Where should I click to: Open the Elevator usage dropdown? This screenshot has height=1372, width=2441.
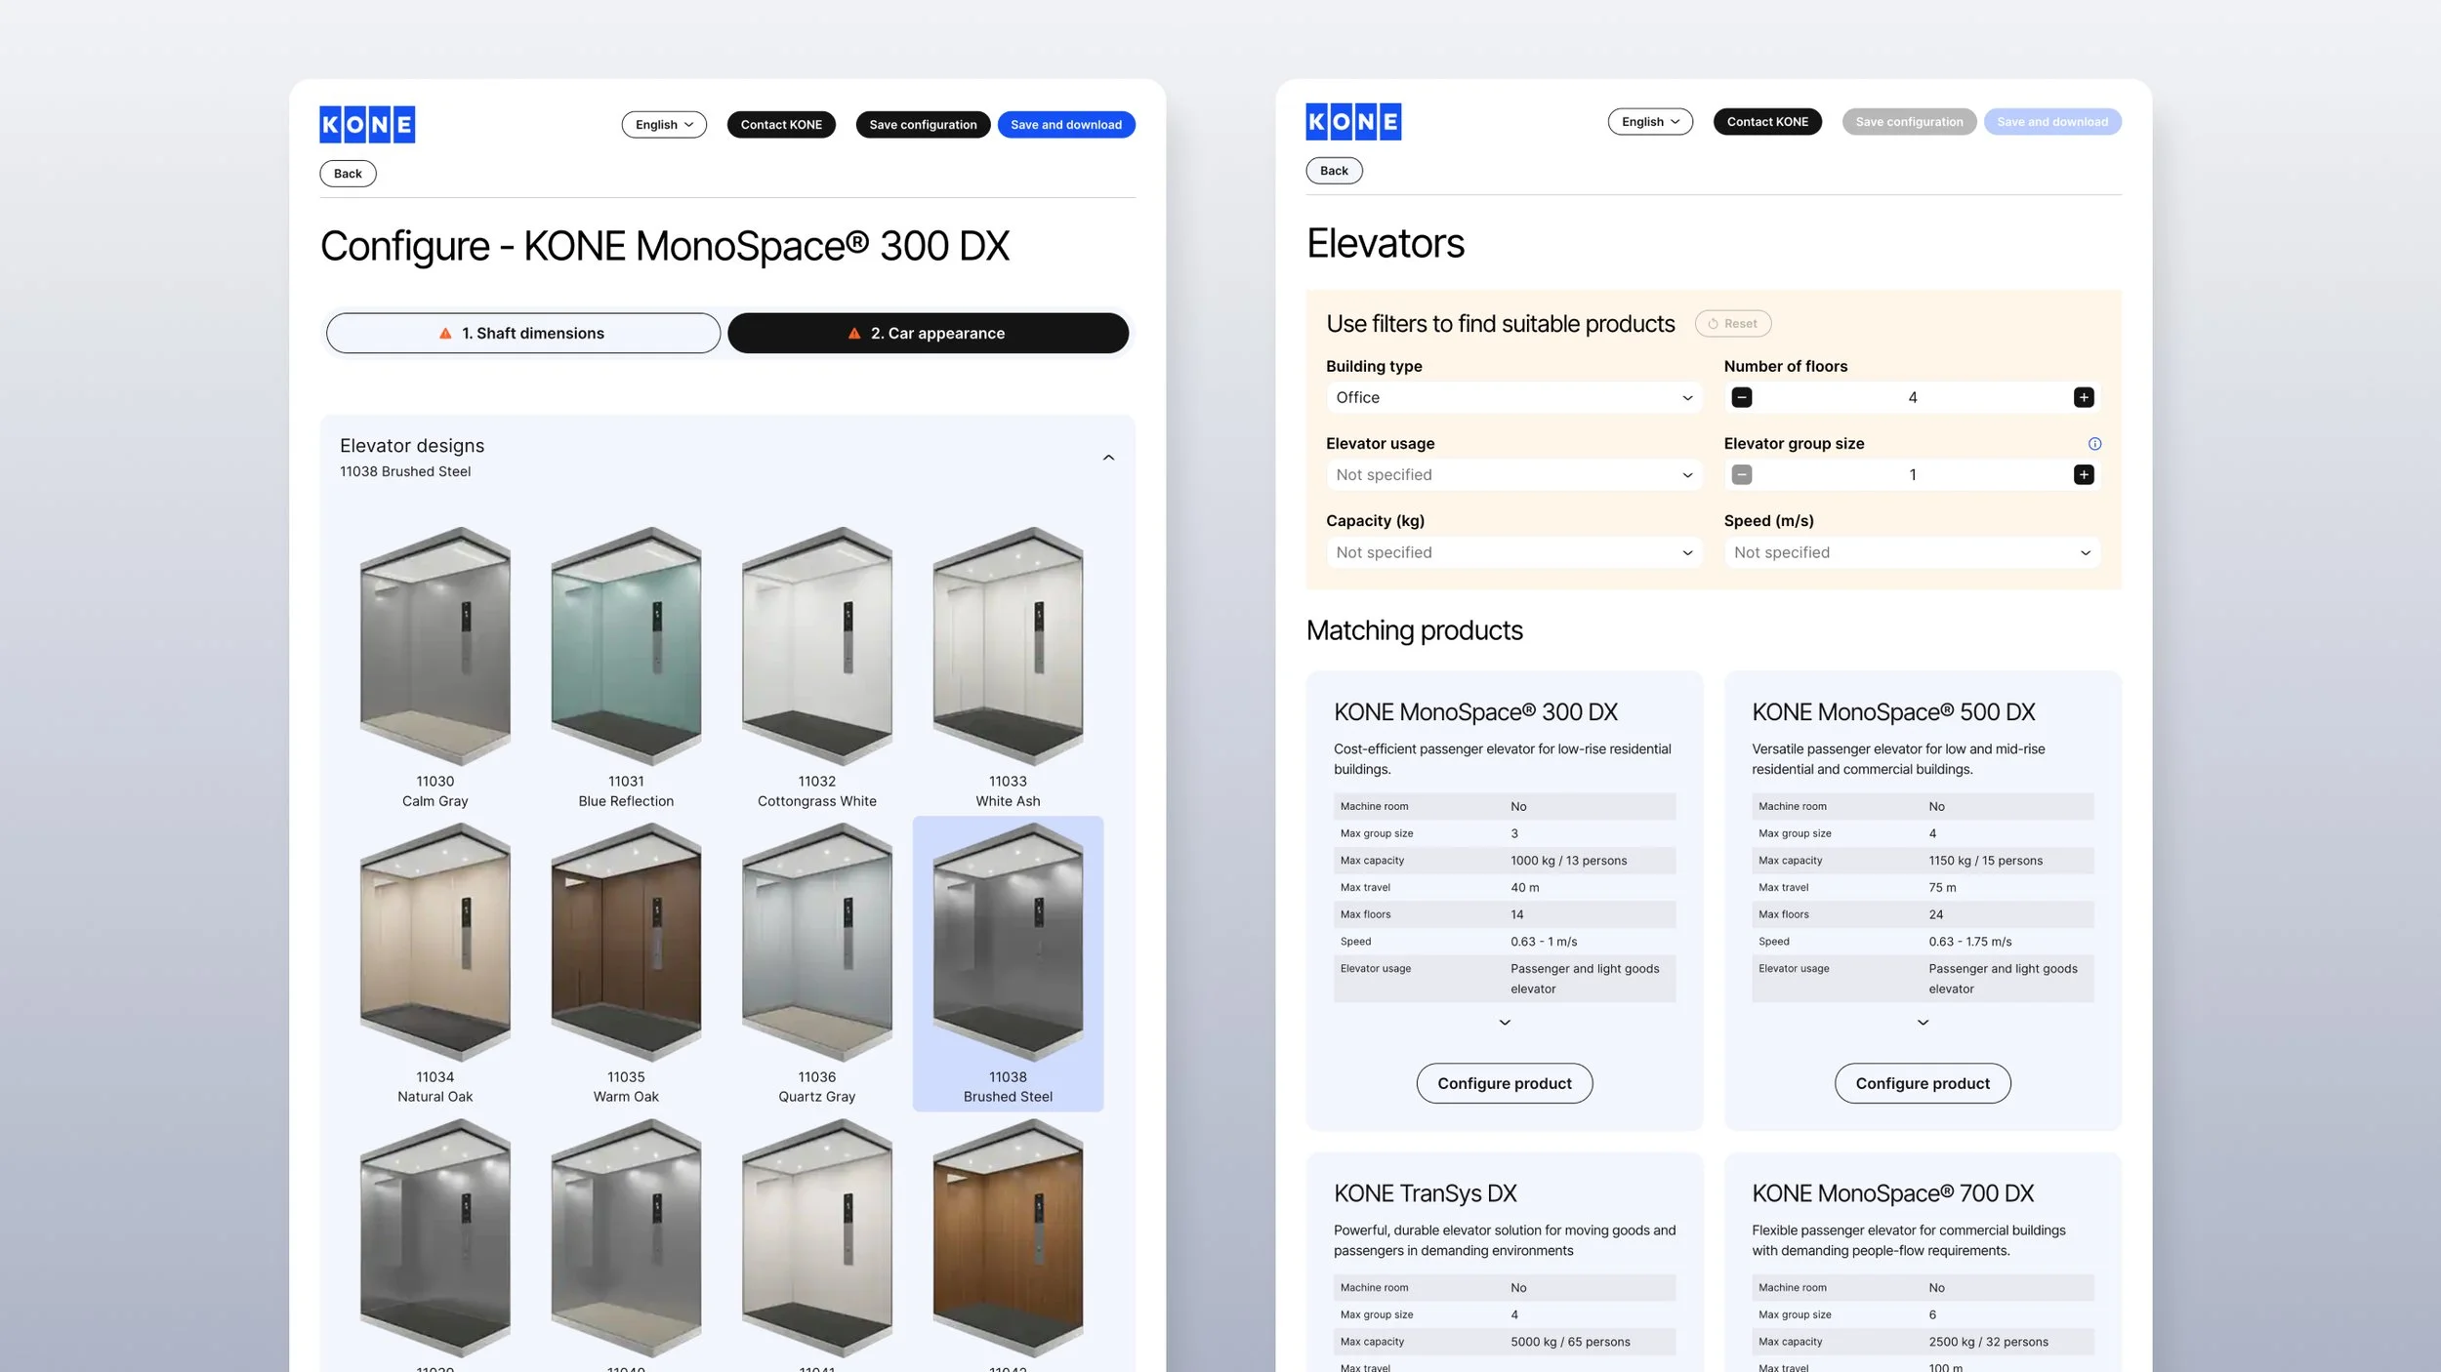pyautogui.click(x=1513, y=474)
